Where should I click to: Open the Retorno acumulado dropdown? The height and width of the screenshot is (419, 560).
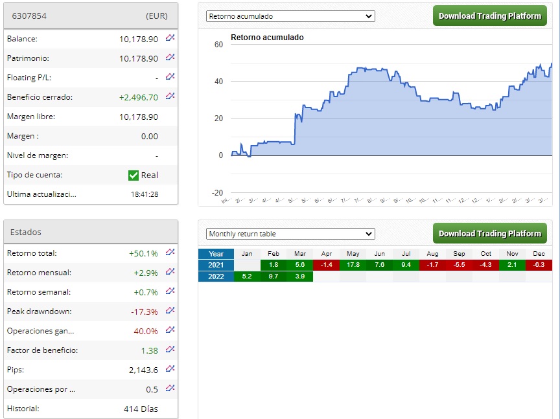tap(290, 16)
